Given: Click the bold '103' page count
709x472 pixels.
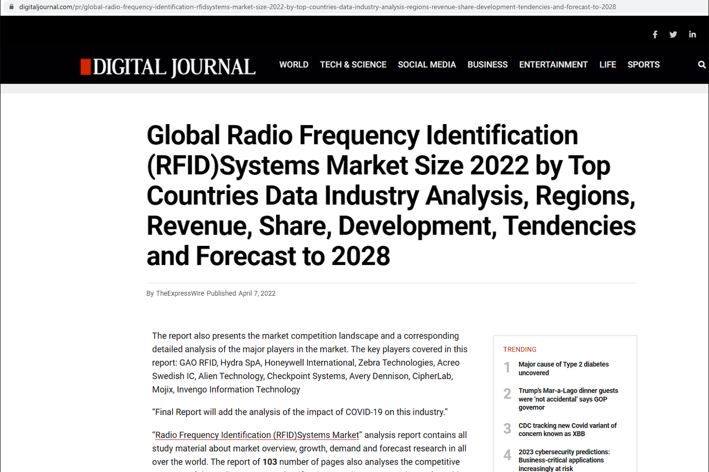Looking at the screenshot, I should coord(270,462).
